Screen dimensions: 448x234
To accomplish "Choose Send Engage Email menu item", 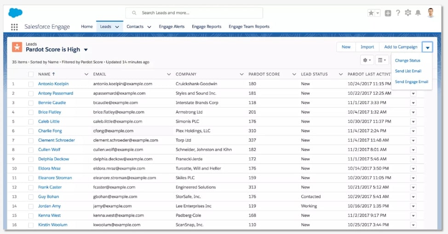I will 411,82.
